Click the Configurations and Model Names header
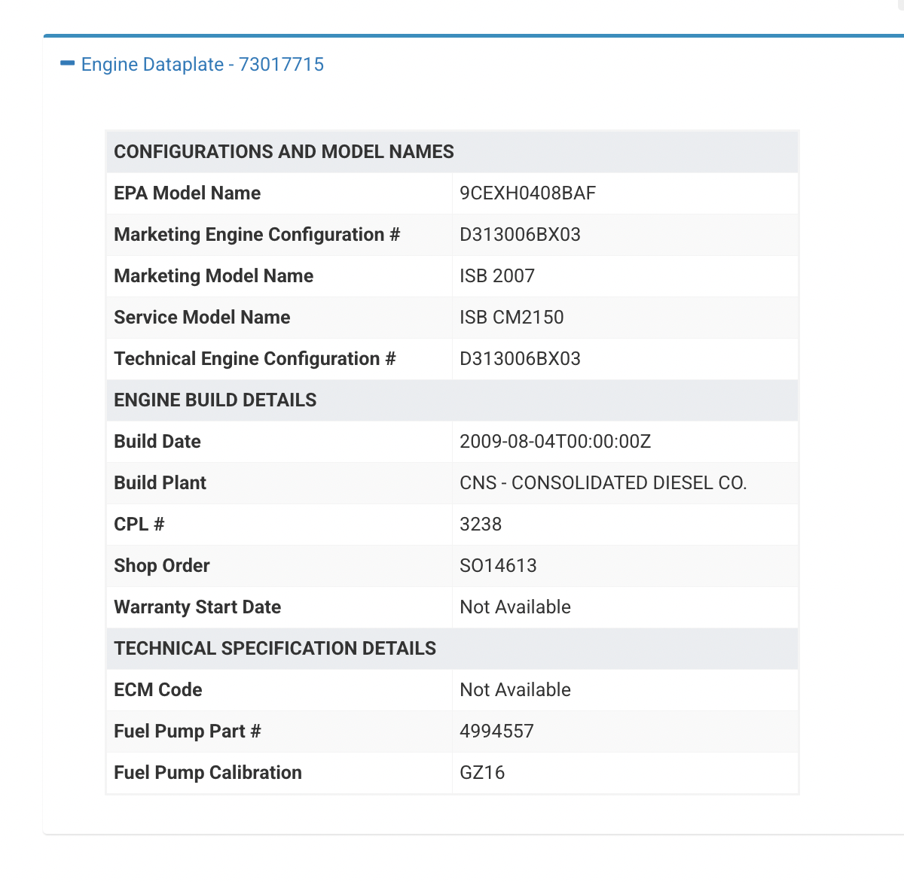The height and width of the screenshot is (882, 904). [284, 152]
